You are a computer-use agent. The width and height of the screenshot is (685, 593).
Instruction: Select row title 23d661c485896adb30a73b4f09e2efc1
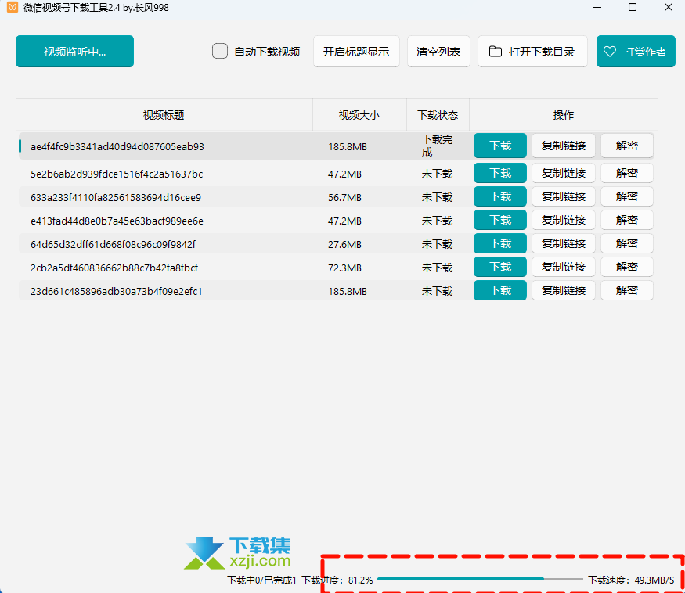(x=116, y=292)
